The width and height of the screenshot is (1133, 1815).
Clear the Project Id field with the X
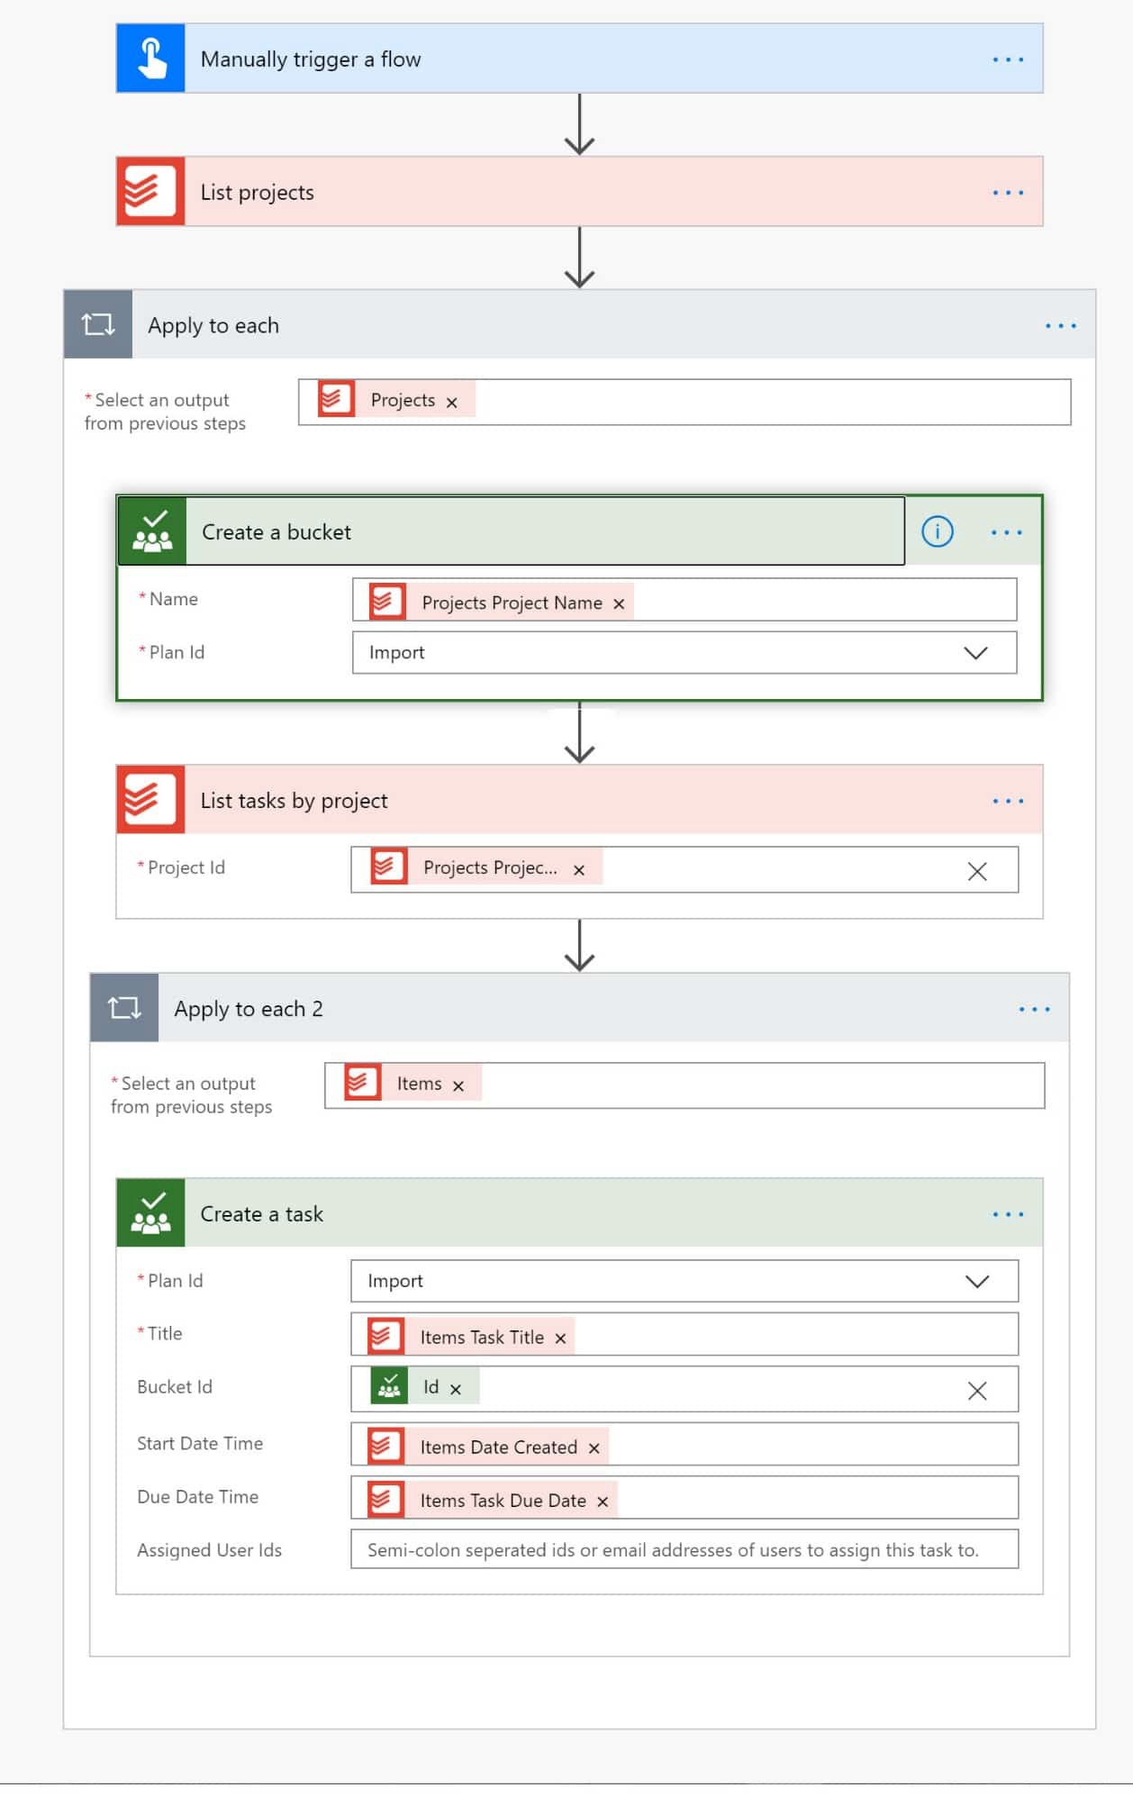(977, 871)
